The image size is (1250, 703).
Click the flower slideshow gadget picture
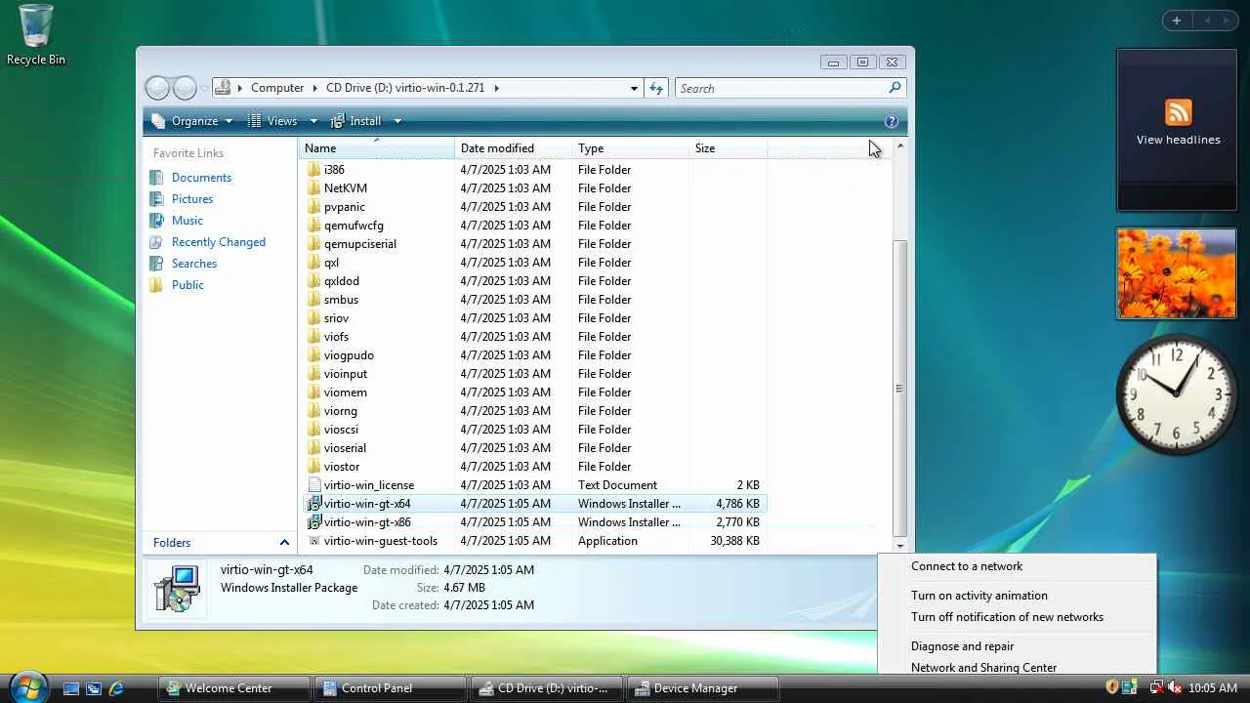1177,273
